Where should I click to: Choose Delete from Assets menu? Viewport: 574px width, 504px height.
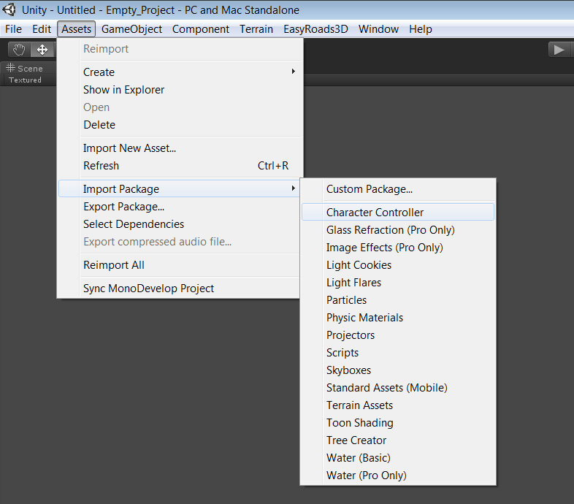[x=180, y=125]
